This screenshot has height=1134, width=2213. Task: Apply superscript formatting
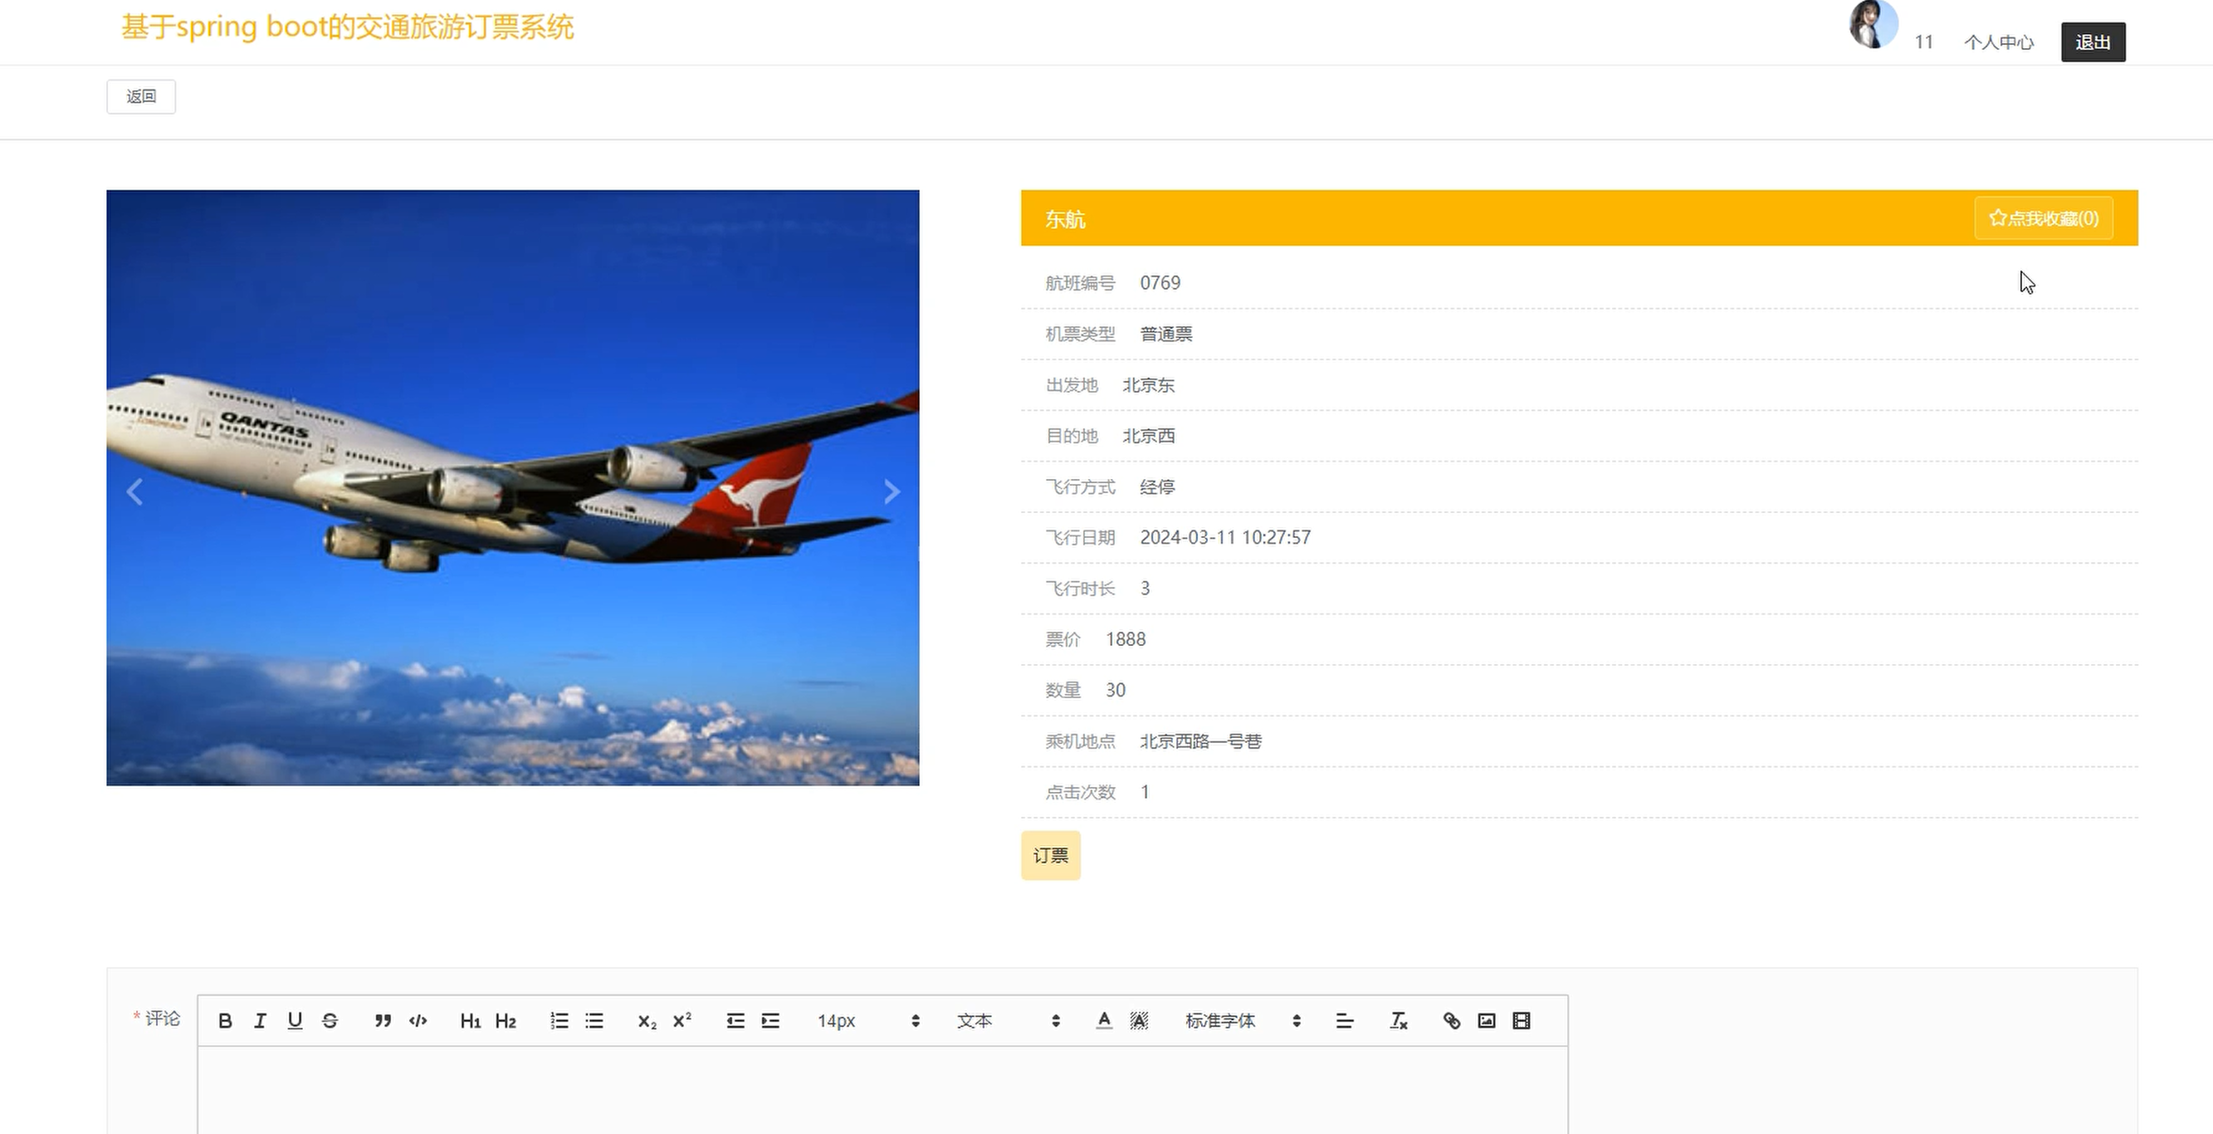[x=682, y=1020]
